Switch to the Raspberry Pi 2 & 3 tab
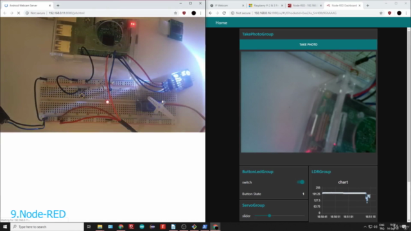 pyautogui.click(x=265, y=6)
